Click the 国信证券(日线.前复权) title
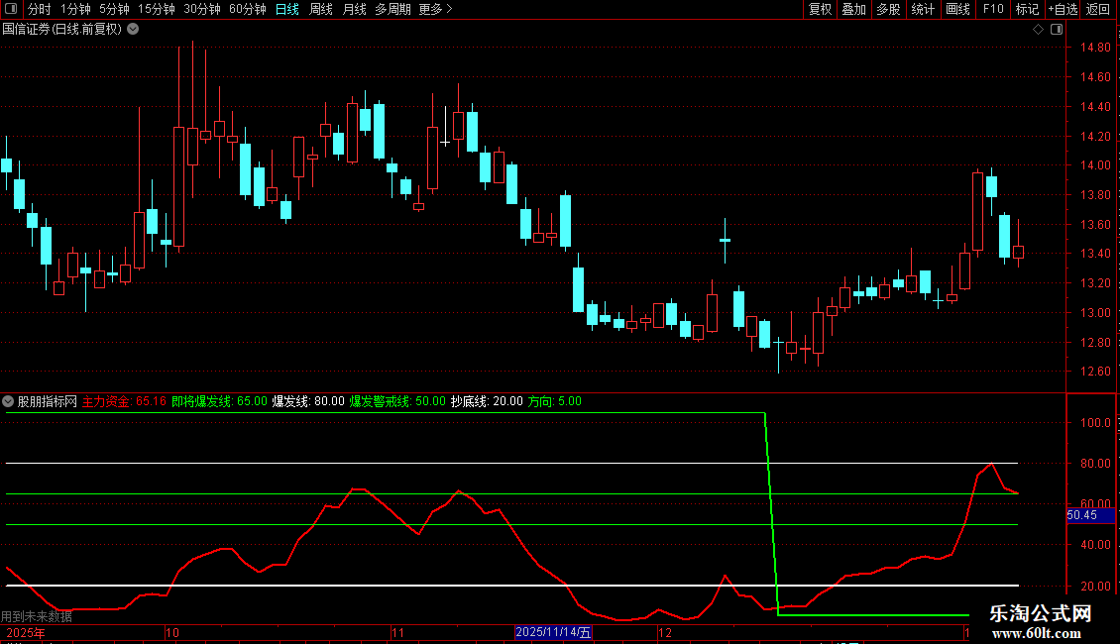Image resolution: width=1120 pixels, height=644 pixels. point(62,30)
